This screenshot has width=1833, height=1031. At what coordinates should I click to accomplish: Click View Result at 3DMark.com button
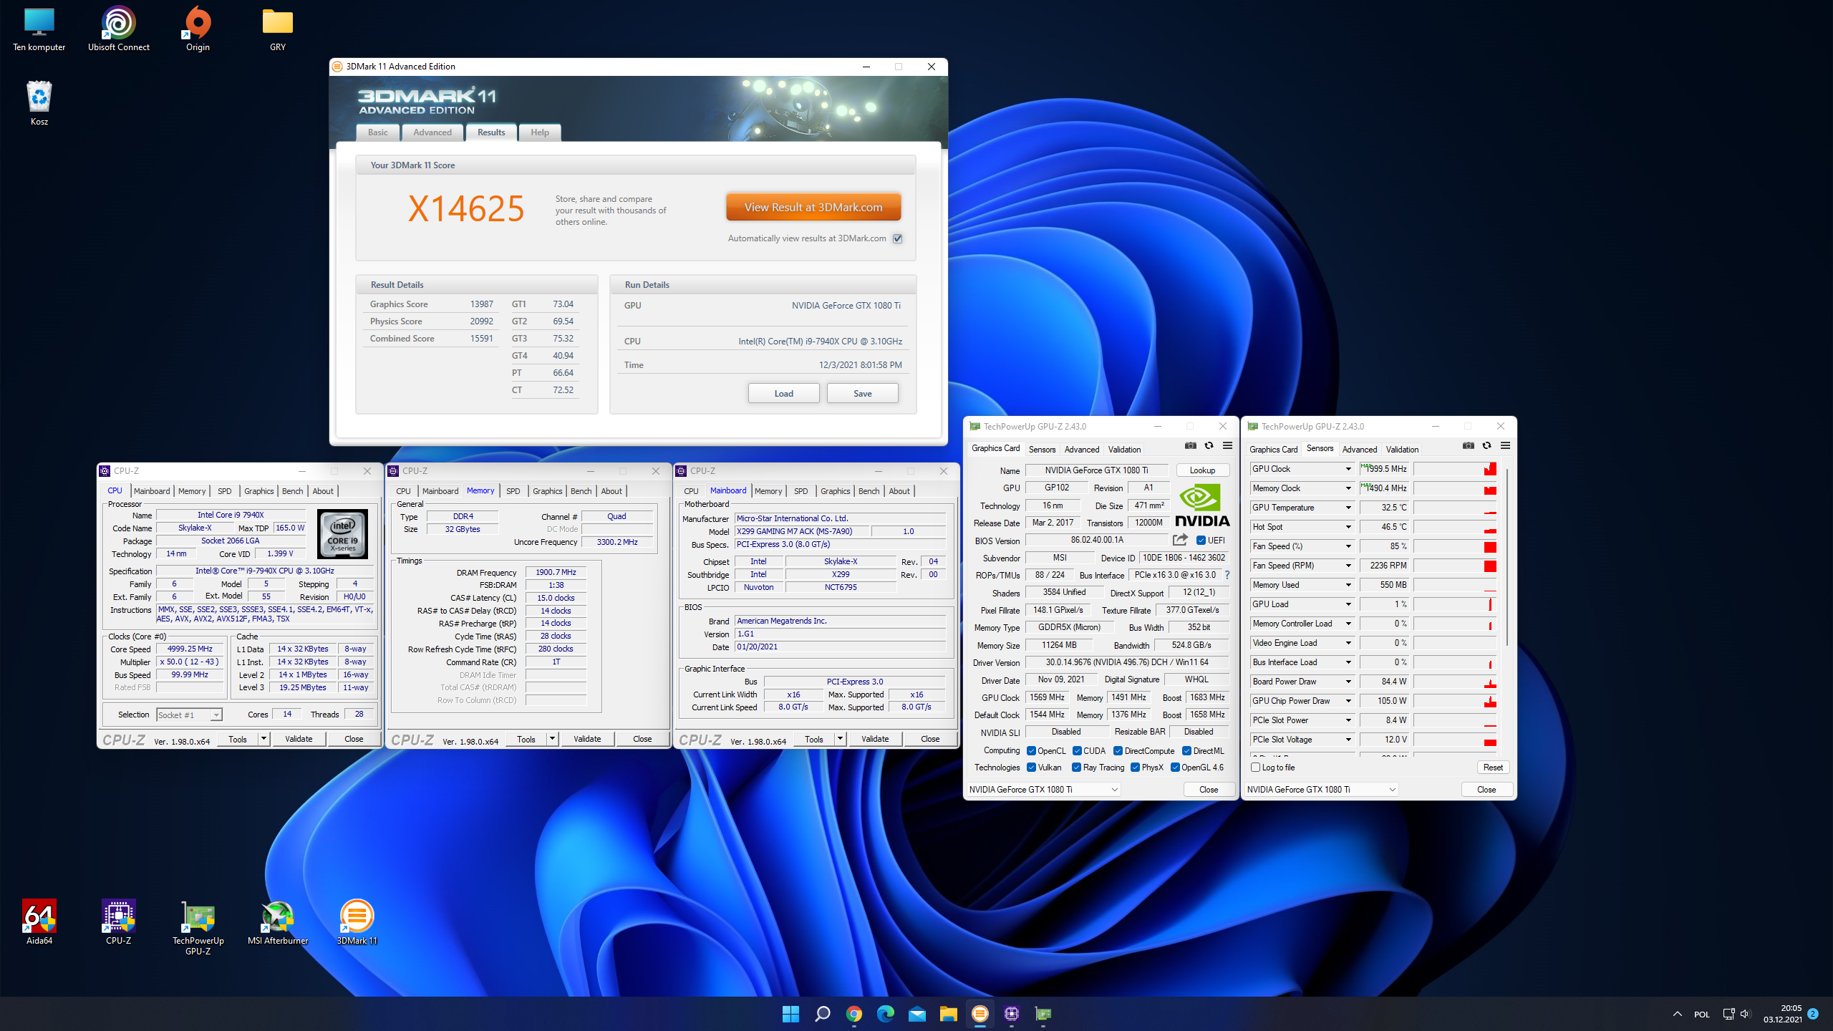tap(813, 207)
